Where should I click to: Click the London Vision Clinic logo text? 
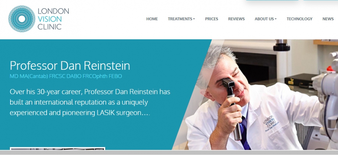(x=53, y=19)
